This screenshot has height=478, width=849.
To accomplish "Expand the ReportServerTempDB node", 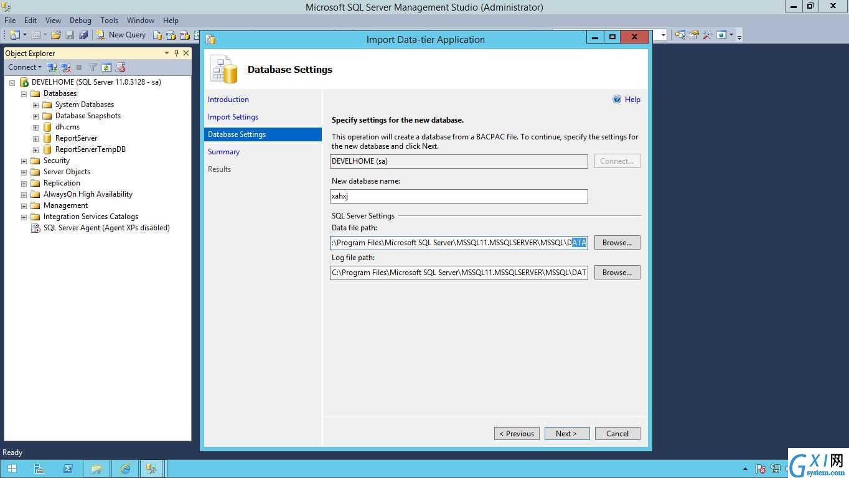I will (36, 149).
